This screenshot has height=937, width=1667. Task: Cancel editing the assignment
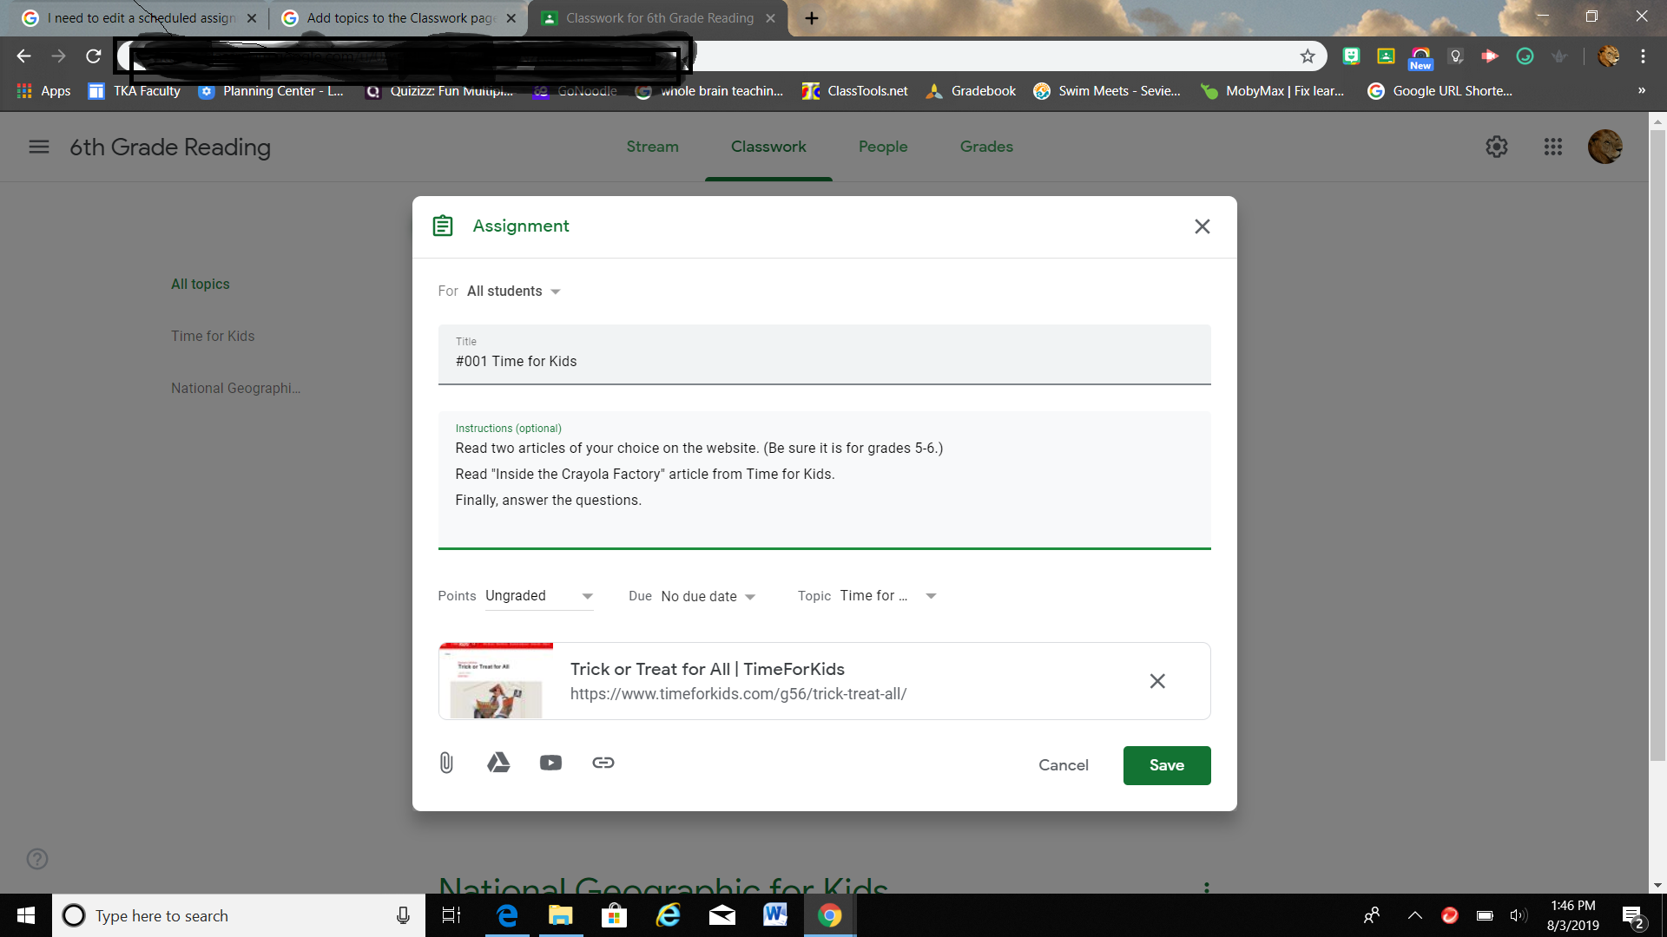point(1063,765)
